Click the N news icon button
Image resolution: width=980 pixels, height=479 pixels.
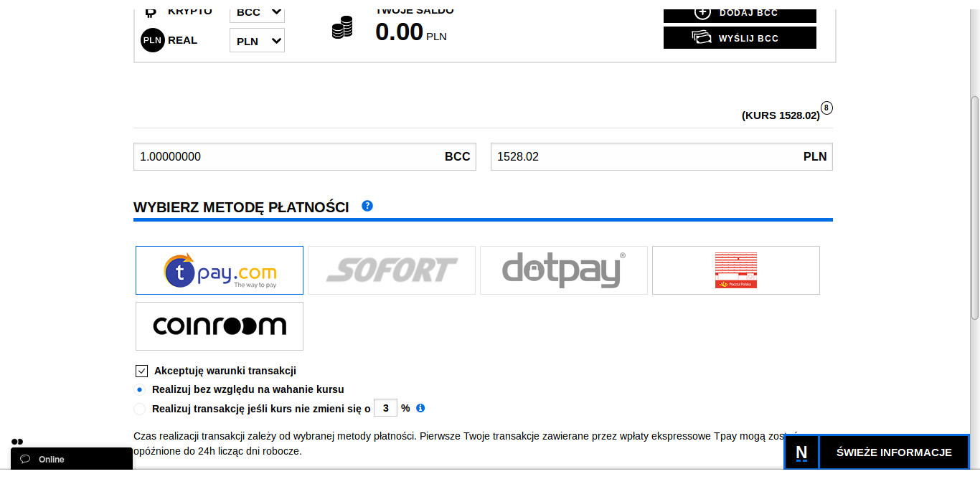(801, 452)
